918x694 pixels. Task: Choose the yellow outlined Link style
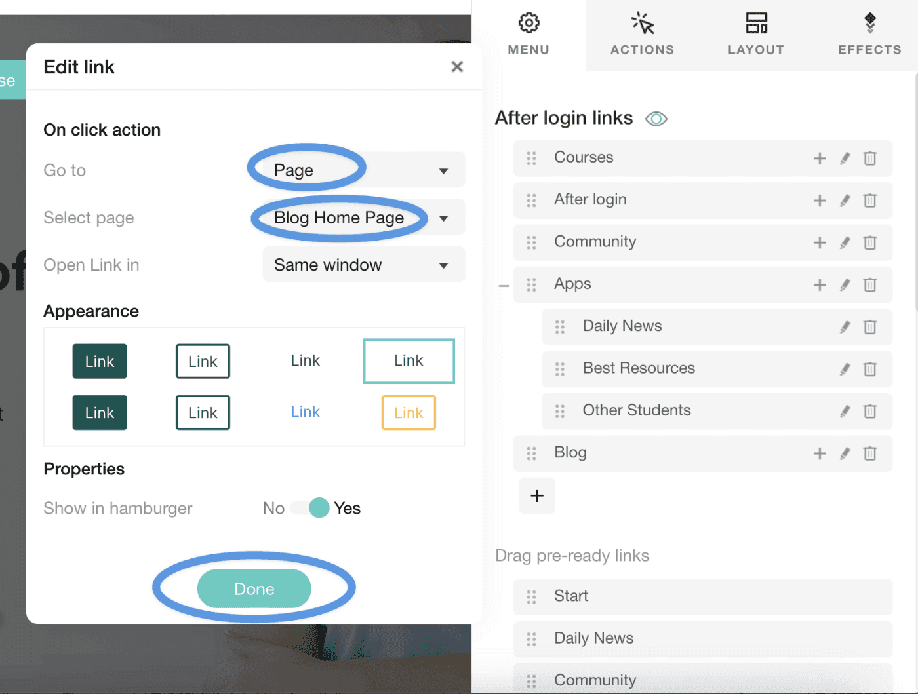click(x=409, y=413)
